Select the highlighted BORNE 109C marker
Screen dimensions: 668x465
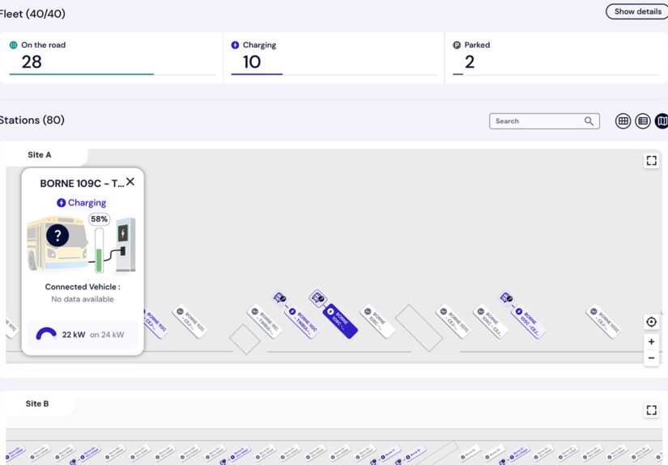pyautogui.click(x=339, y=321)
